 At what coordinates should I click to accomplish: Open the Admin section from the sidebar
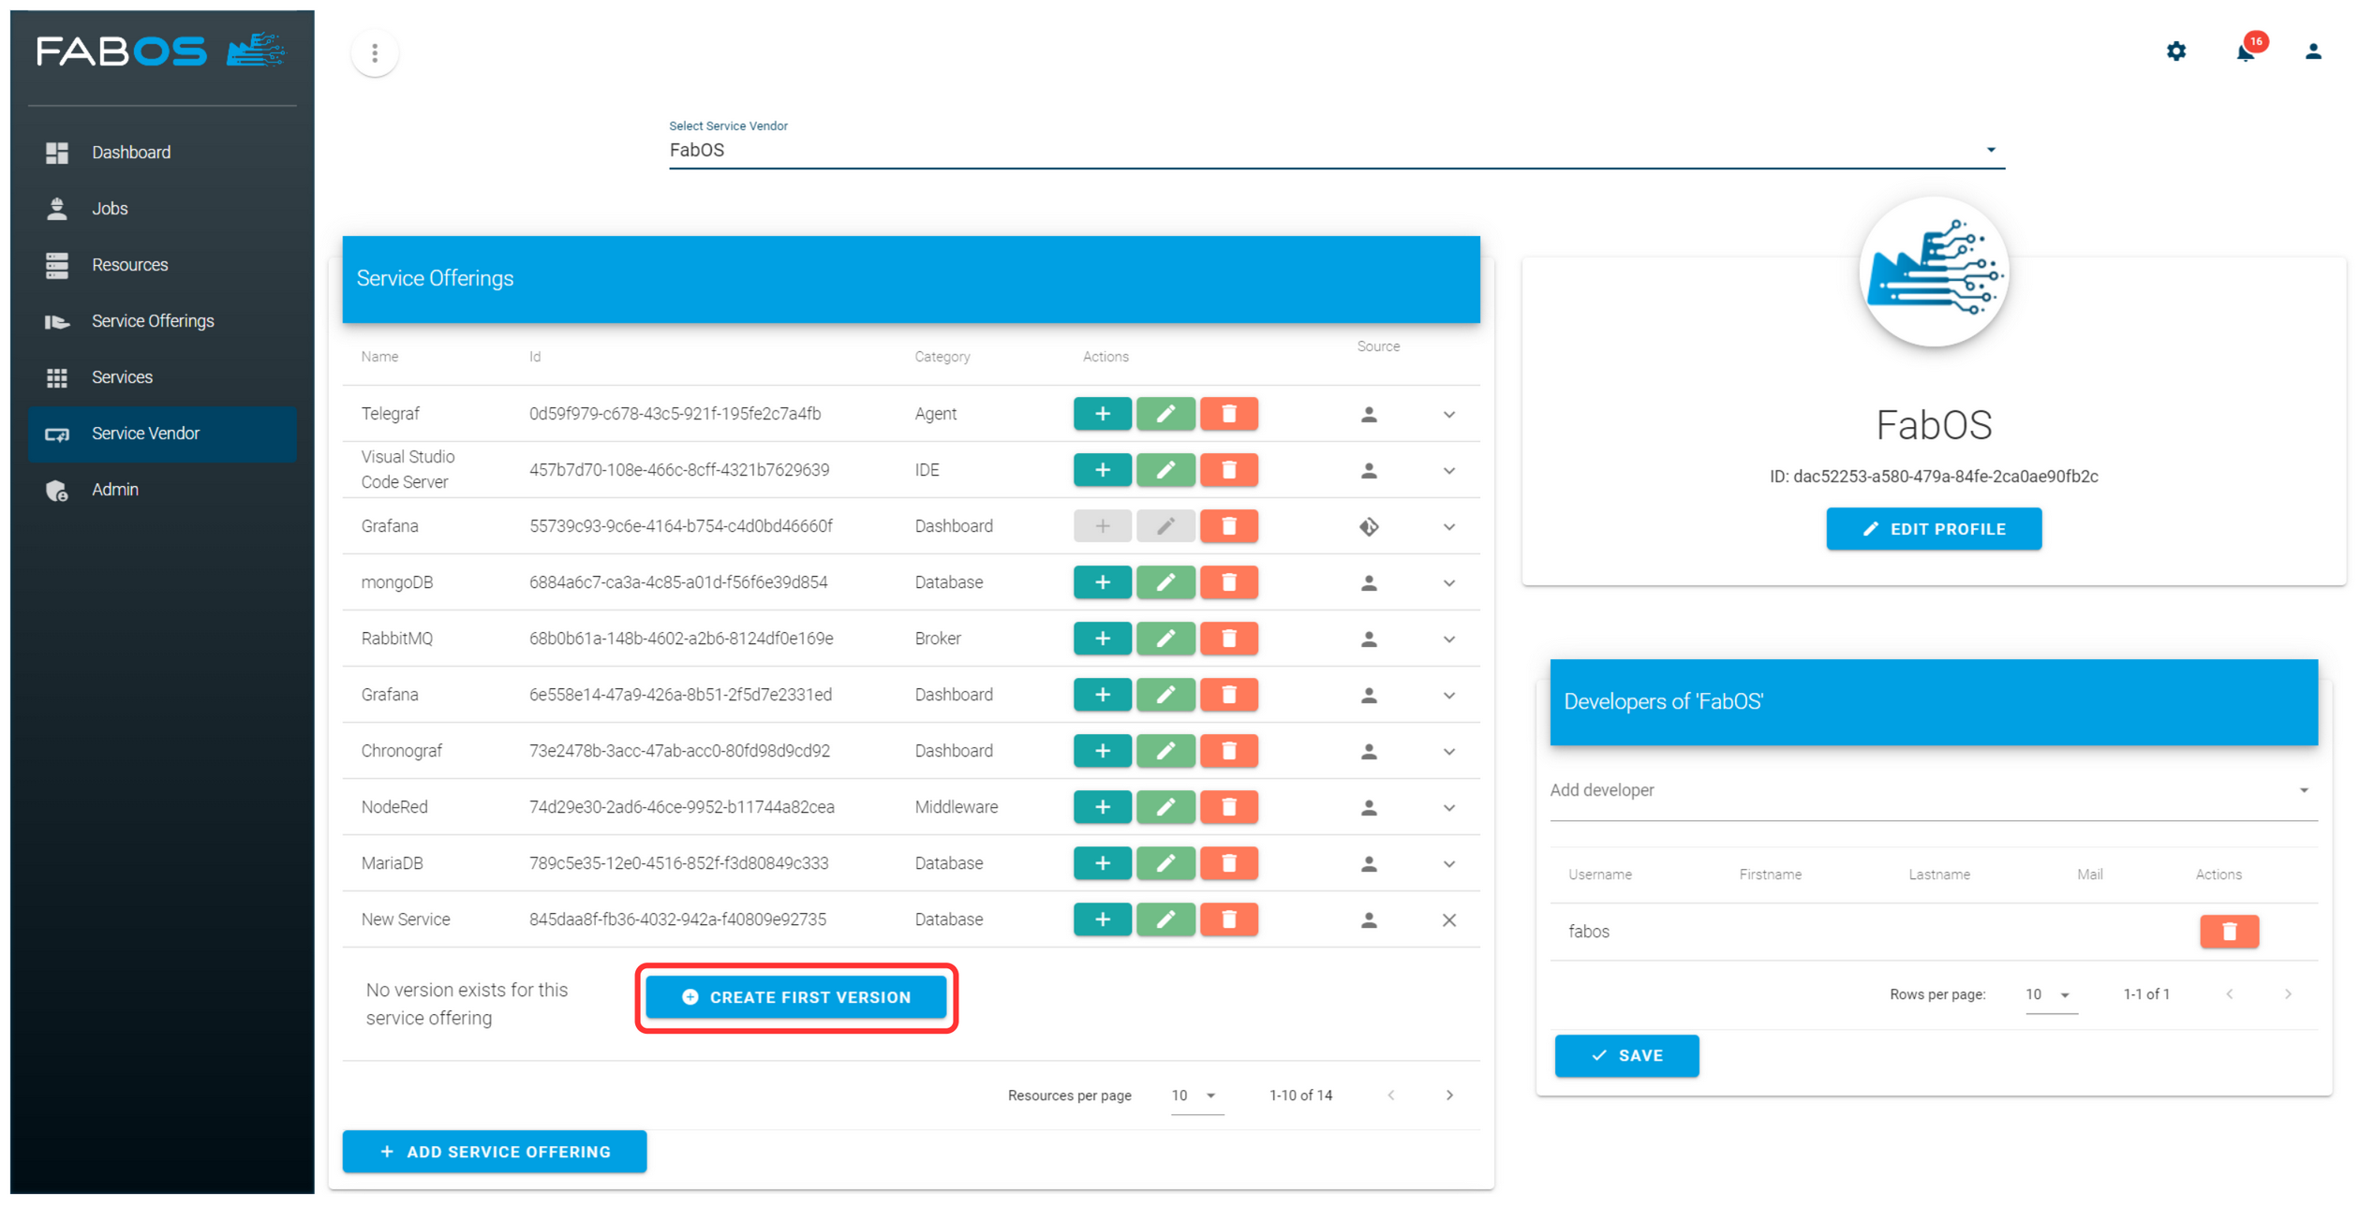(114, 489)
